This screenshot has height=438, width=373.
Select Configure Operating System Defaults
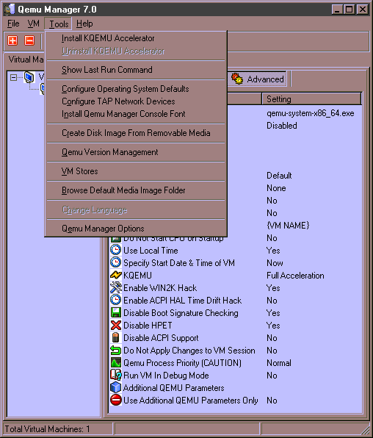136,89
